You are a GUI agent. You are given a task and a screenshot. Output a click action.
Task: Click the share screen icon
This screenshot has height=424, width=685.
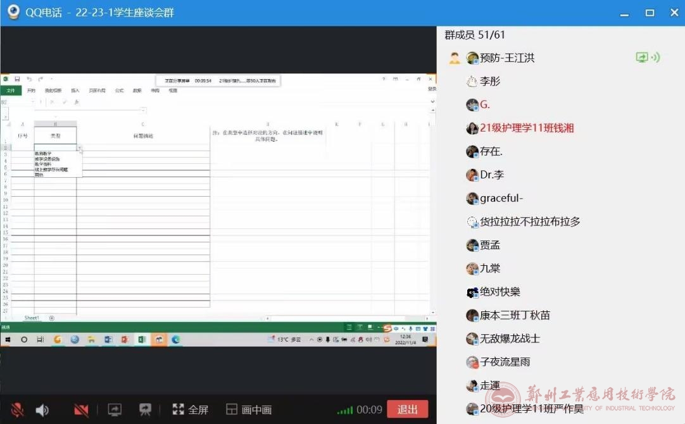(115, 410)
